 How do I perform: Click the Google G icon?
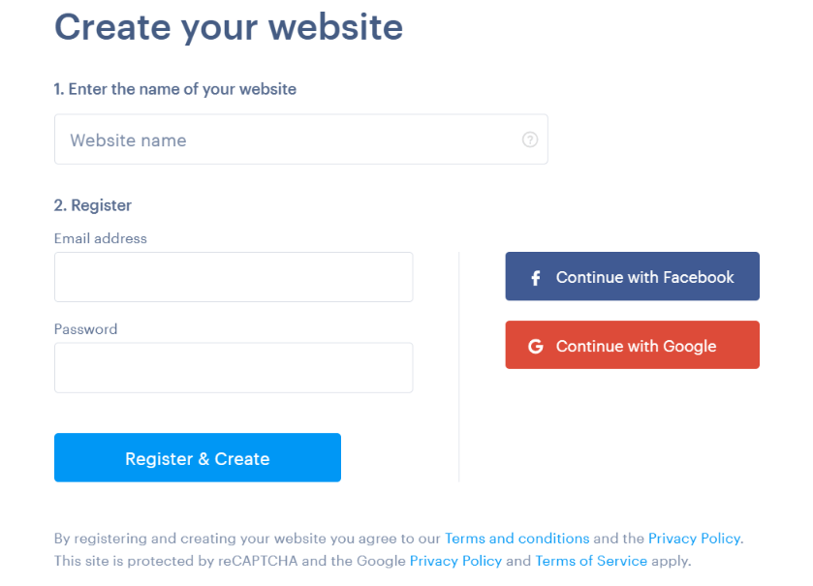click(536, 345)
